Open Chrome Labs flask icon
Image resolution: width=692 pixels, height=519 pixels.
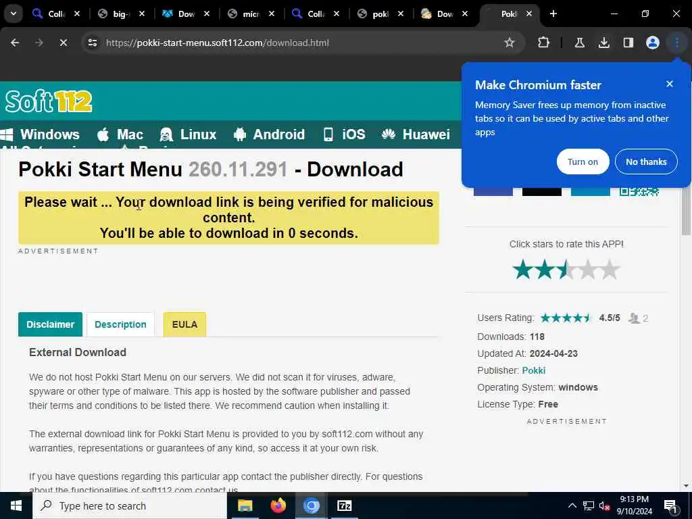[579, 43]
